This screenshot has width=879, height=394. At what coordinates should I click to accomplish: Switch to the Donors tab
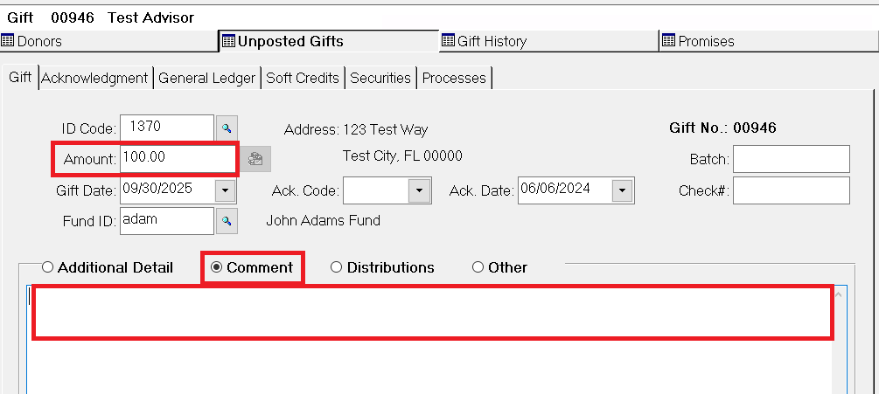pyautogui.click(x=109, y=41)
